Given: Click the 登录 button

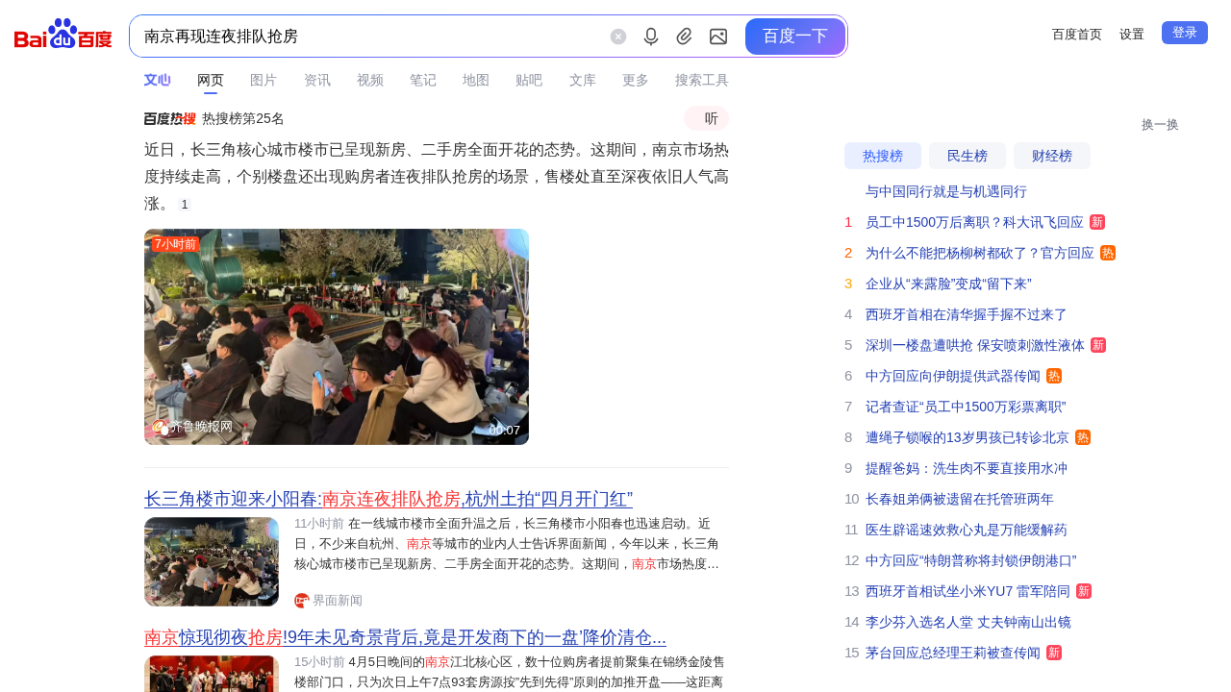Looking at the screenshot, I should click(x=1184, y=33).
